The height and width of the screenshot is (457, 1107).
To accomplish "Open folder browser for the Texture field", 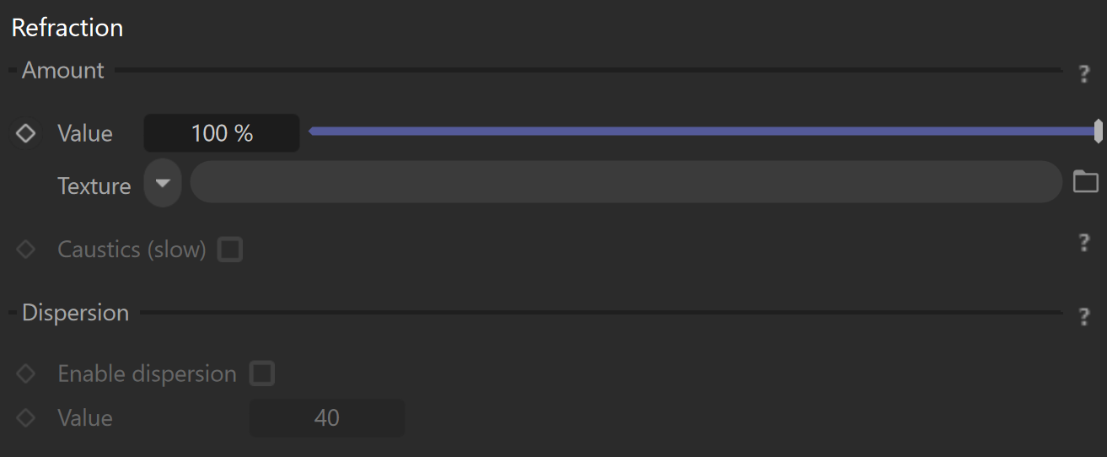I will tap(1085, 181).
